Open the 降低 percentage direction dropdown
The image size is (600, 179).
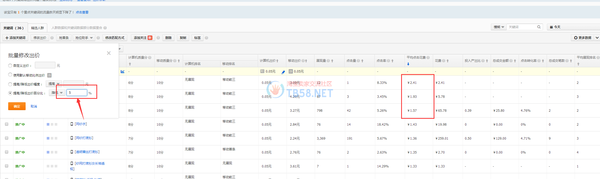[x=57, y=93]
